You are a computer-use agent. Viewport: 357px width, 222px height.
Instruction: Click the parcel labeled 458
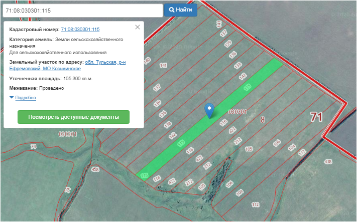pos(95,170)
